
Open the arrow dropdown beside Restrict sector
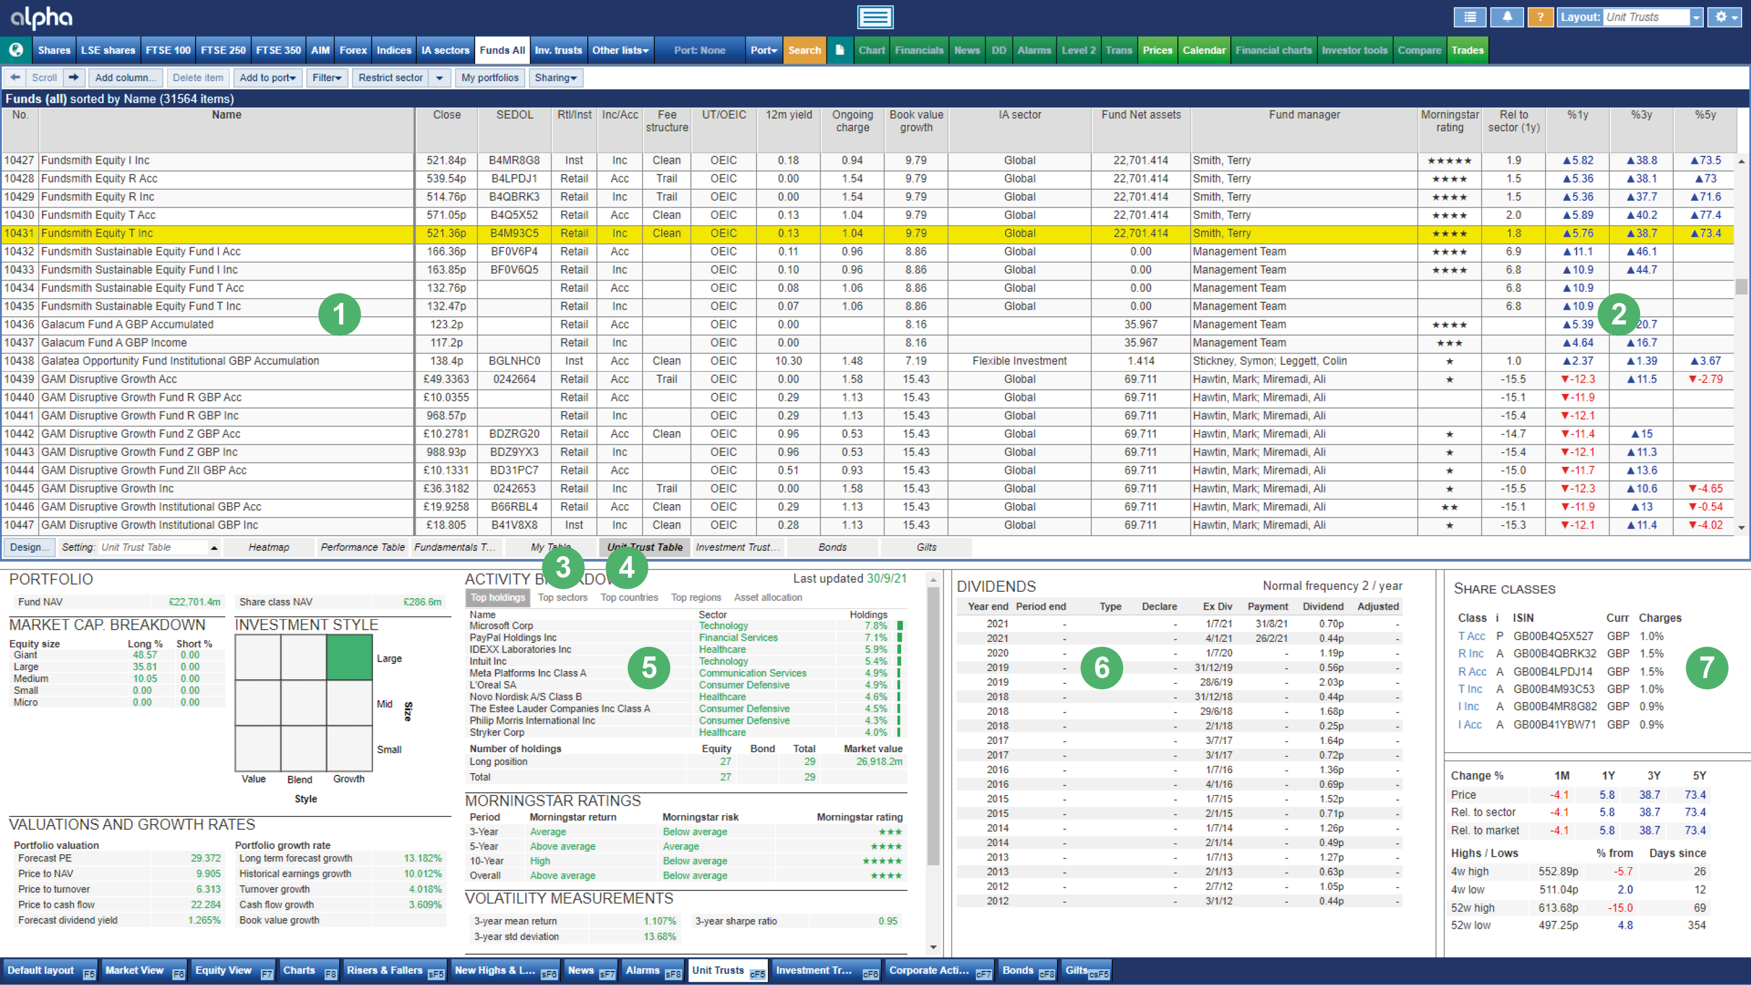[440, 78]
